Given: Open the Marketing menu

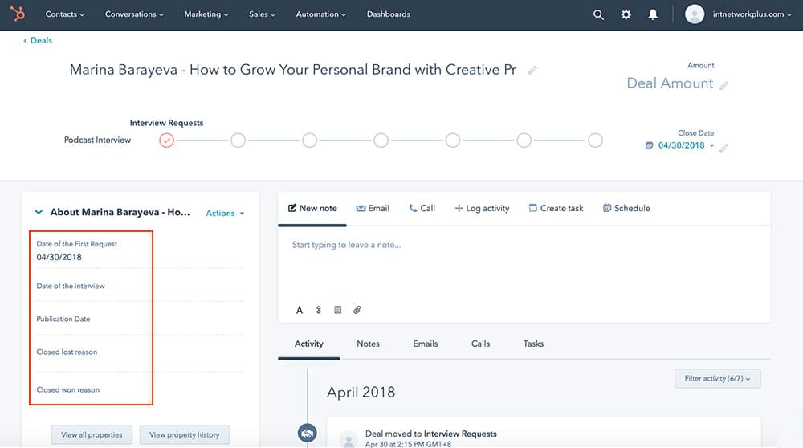Looking at the screenshot, I should coord(206,14).
